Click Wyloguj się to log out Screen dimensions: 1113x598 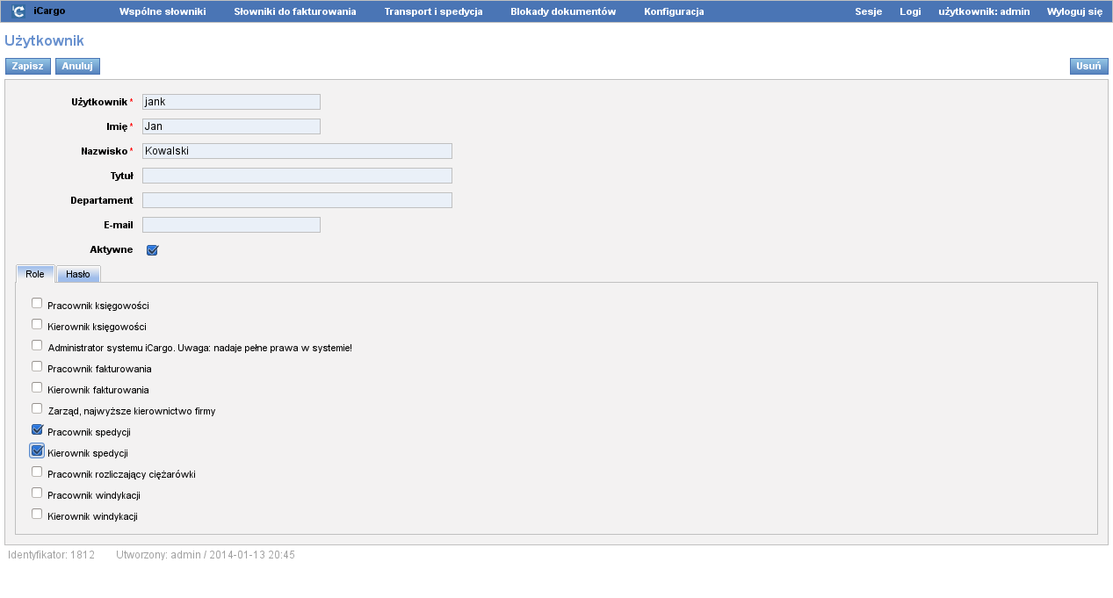pos(1074,11)
